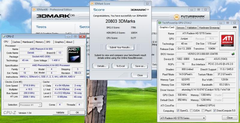Click Close button in 3DMark Score dialog

click(x=139, y=75)
